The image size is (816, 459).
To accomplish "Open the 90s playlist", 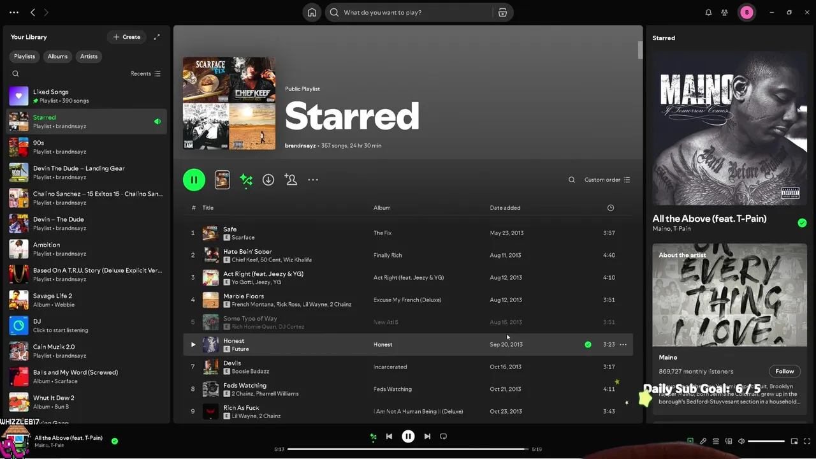I will pyautogui.click(x=87, y=147).
